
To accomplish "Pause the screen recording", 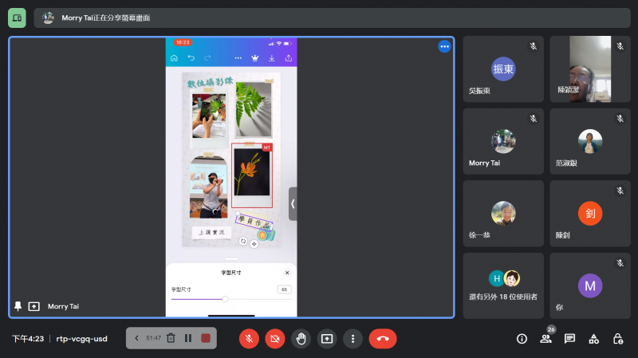I will coord(188,338).
